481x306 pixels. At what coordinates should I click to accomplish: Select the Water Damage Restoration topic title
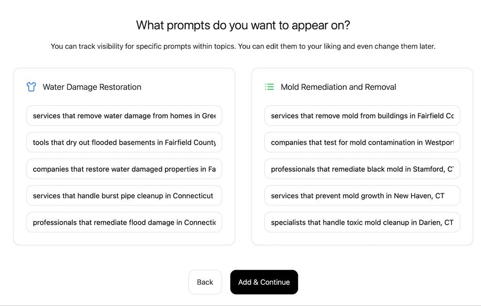(x=92, y=87)
